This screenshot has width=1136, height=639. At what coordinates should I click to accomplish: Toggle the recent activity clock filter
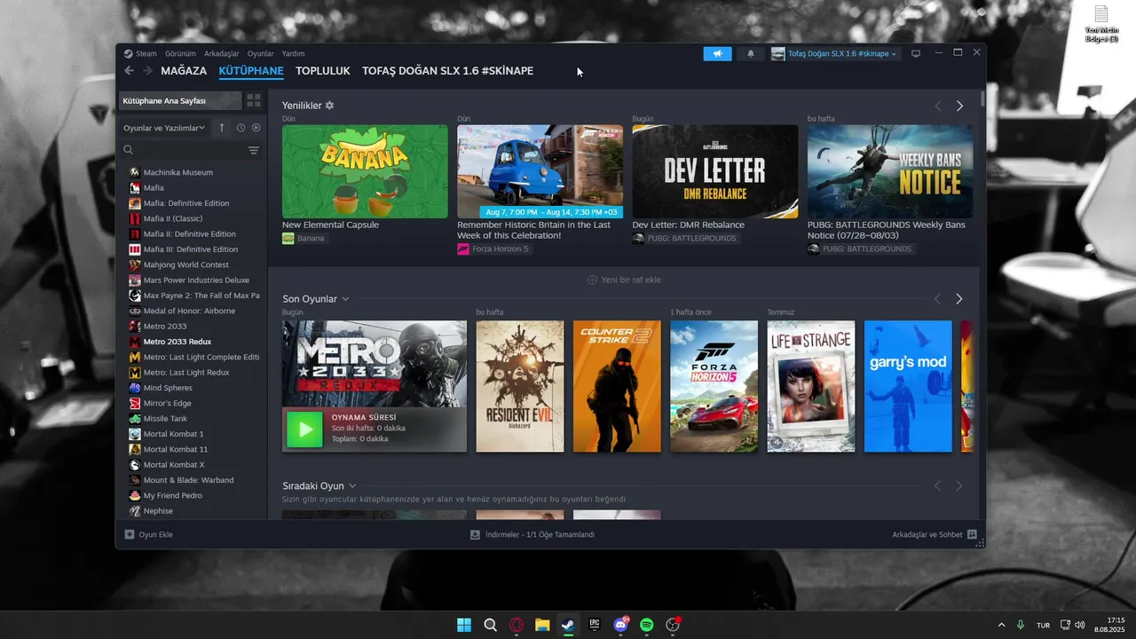click(x=241, y=128)
